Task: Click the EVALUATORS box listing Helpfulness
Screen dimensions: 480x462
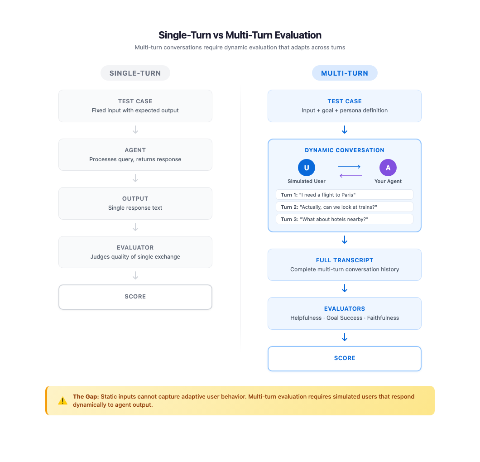Action: pos(345,313)
